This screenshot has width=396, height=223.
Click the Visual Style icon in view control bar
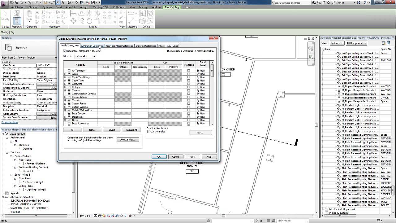100,216
